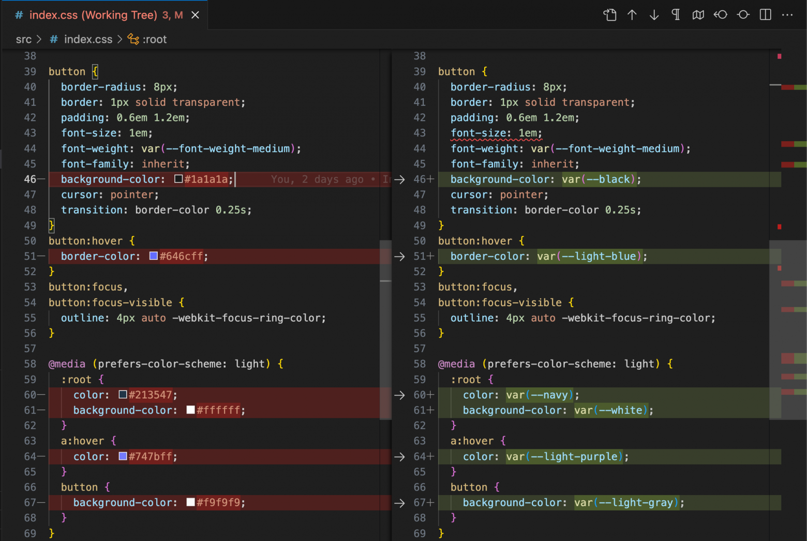Open the index.css breadcrumb item
The image size is (807, 541).
point(88,39)
